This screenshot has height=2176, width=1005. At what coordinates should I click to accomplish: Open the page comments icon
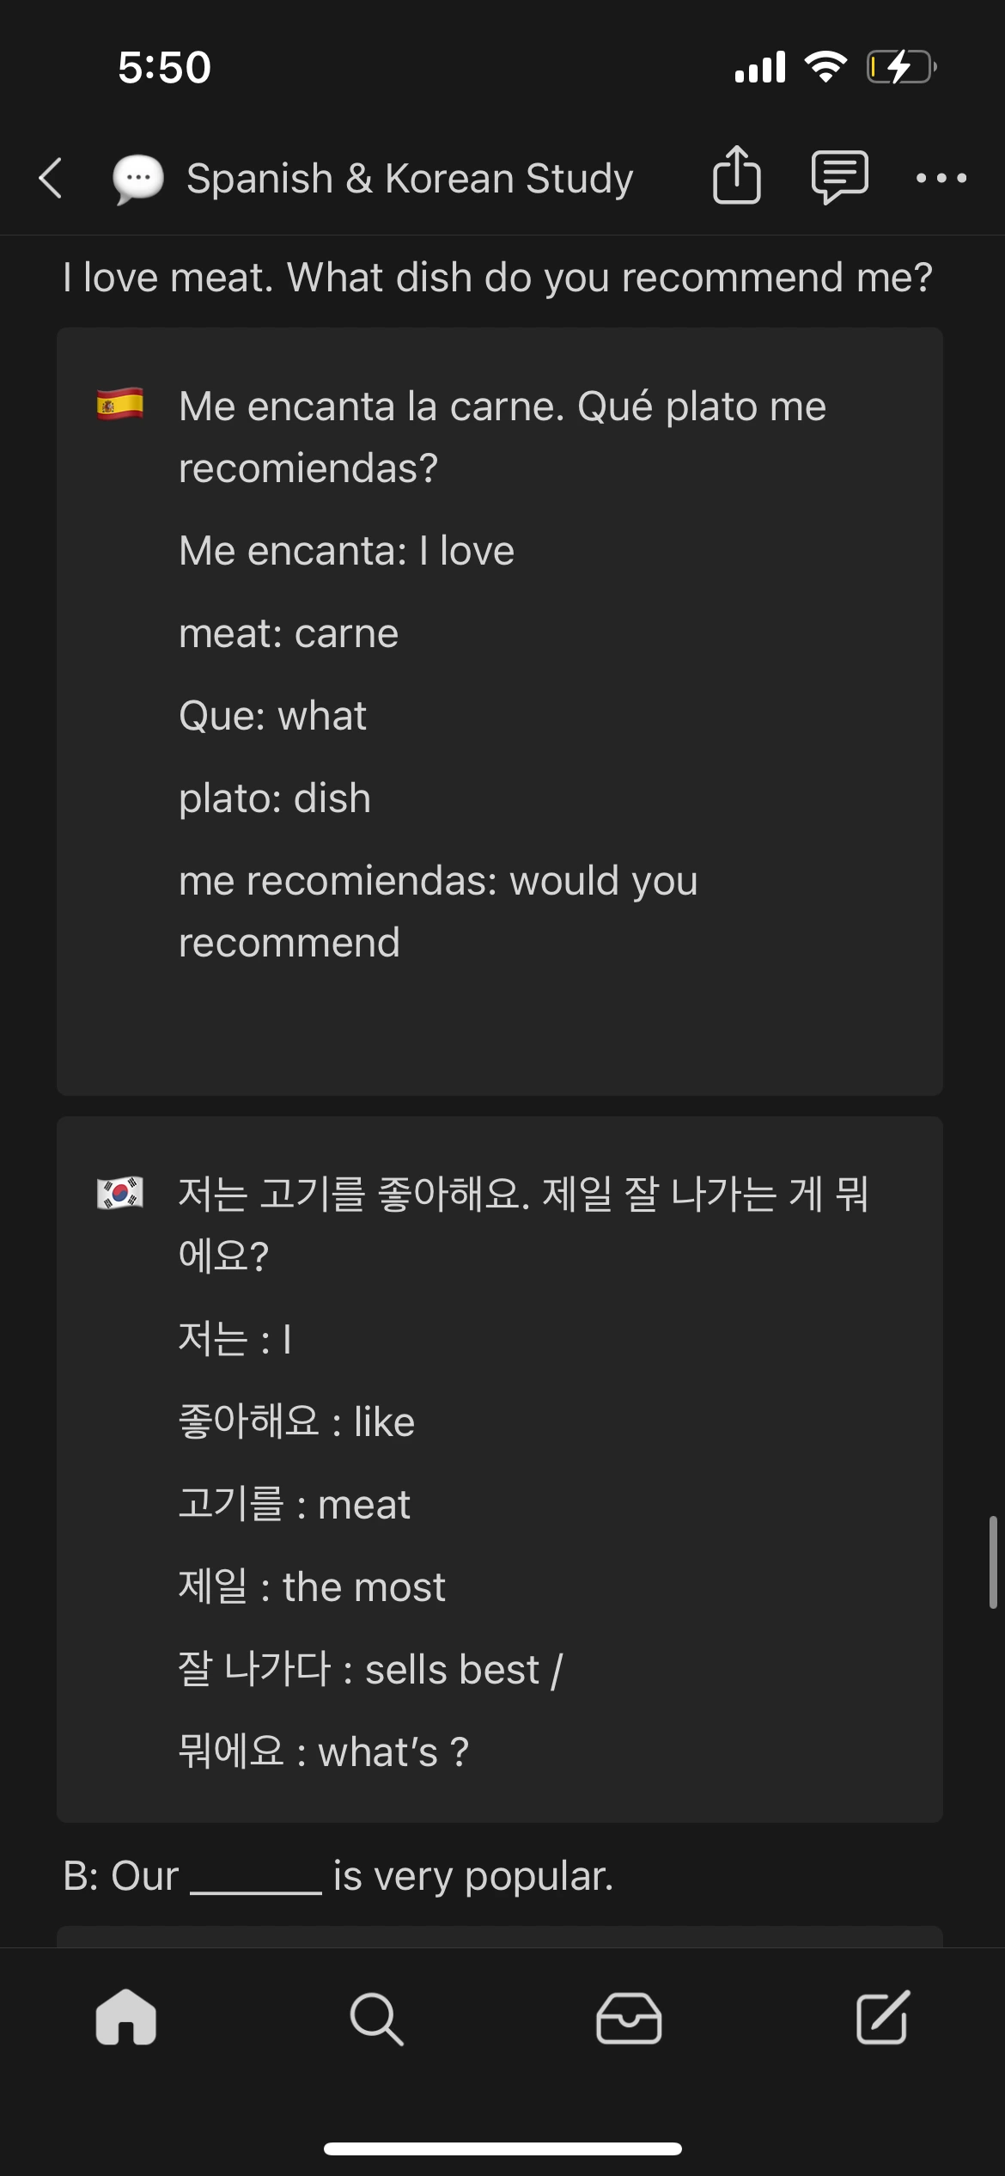pos(839,177)
